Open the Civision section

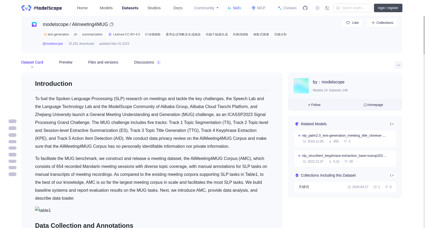(287, 8)
